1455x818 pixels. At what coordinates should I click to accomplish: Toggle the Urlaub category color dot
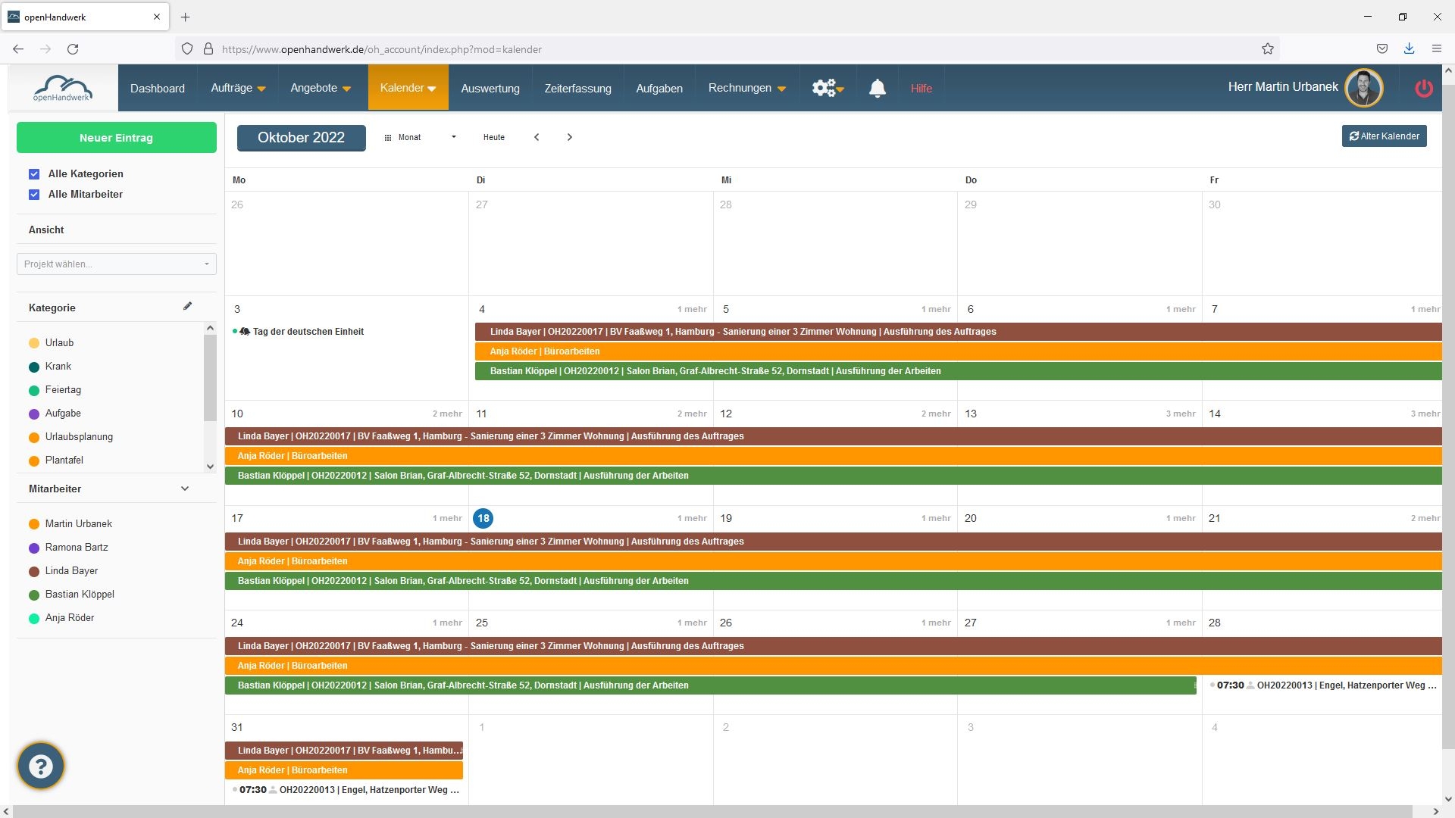click(x=34, y=343)
